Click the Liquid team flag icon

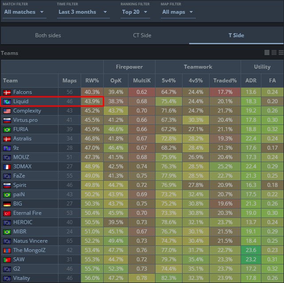pyautogui.click(x=7, y=101)
